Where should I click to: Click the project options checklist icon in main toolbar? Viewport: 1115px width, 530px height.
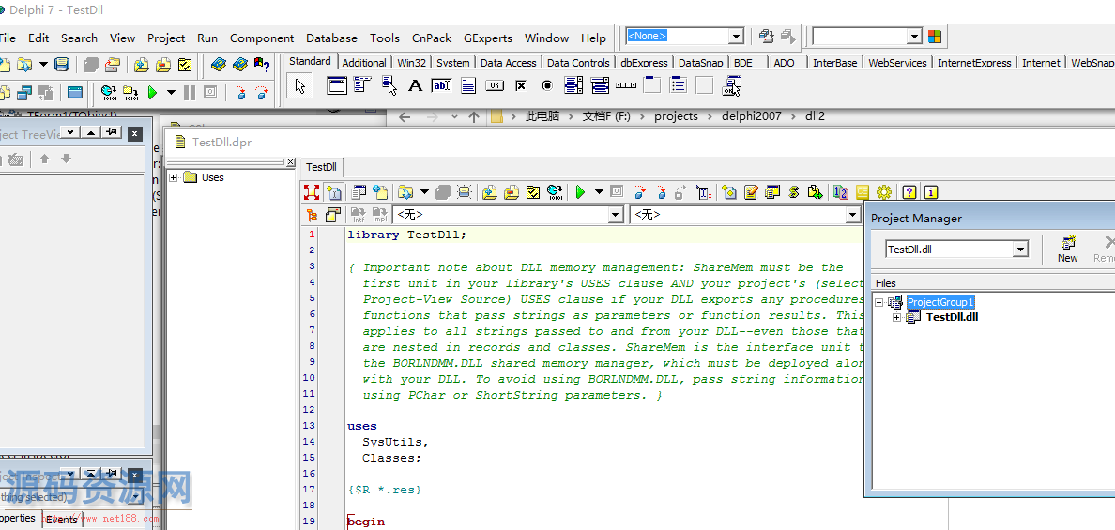[x=185, y=65]
